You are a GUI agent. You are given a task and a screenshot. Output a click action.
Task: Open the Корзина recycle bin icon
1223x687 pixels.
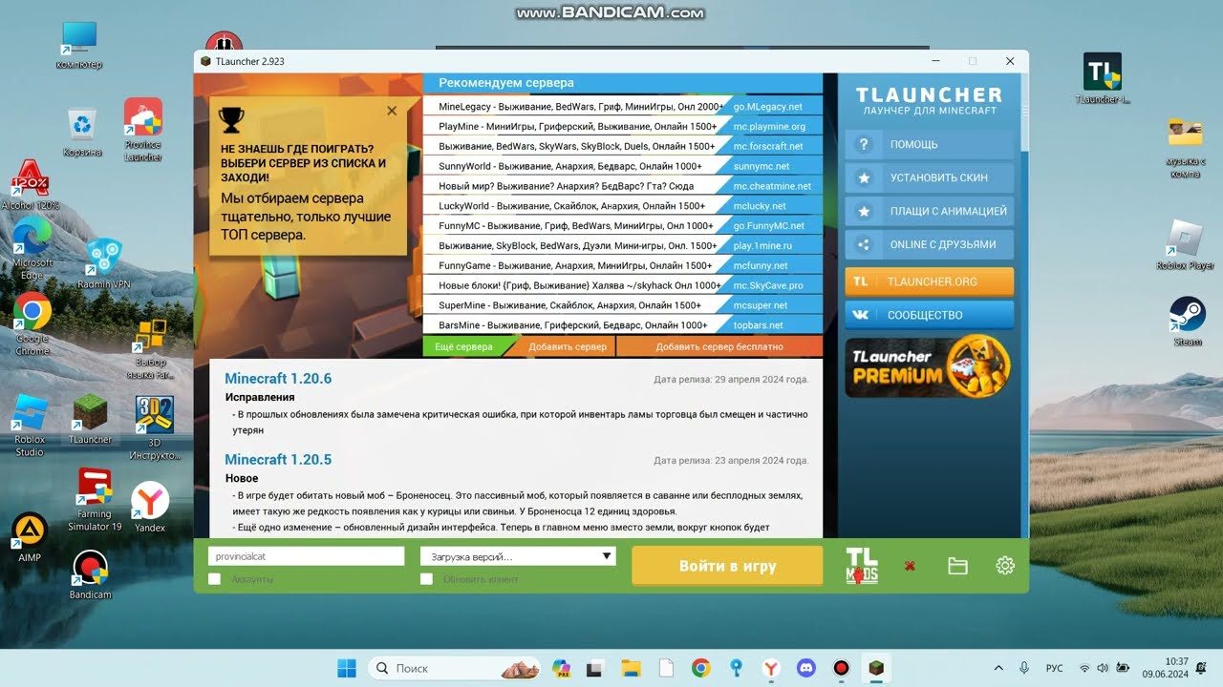point(82,133)
